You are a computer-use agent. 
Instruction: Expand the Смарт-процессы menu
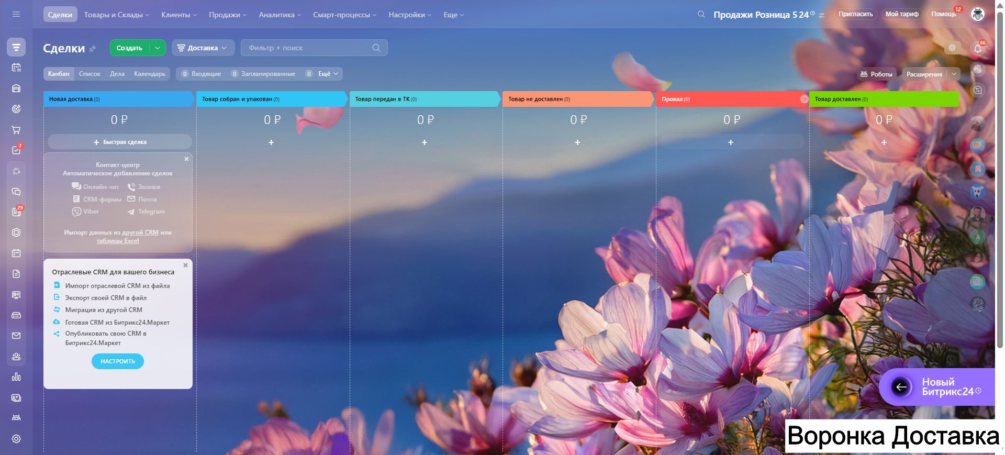tap(345, 15)
